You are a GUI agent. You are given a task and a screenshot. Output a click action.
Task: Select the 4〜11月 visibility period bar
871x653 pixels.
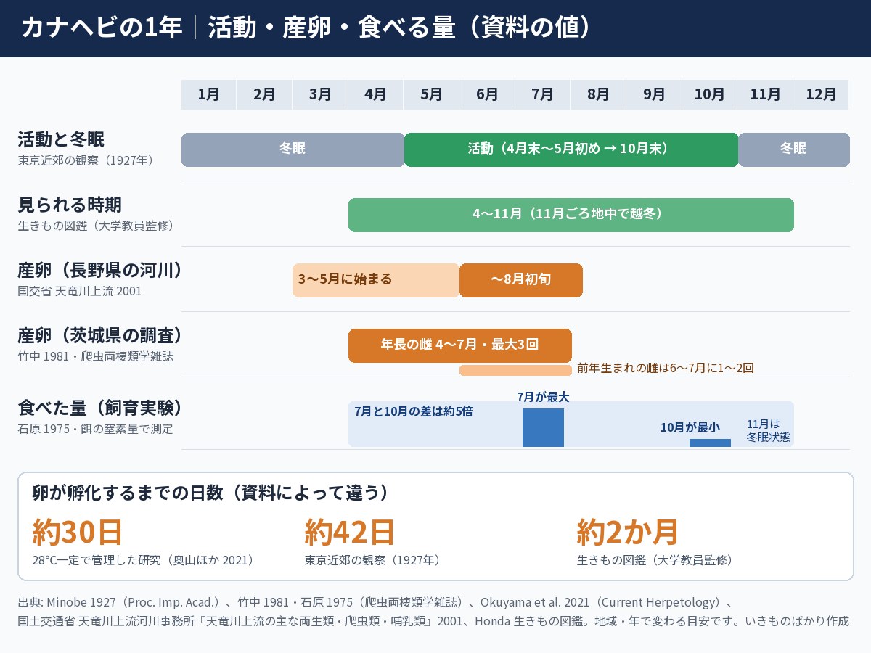571,215
